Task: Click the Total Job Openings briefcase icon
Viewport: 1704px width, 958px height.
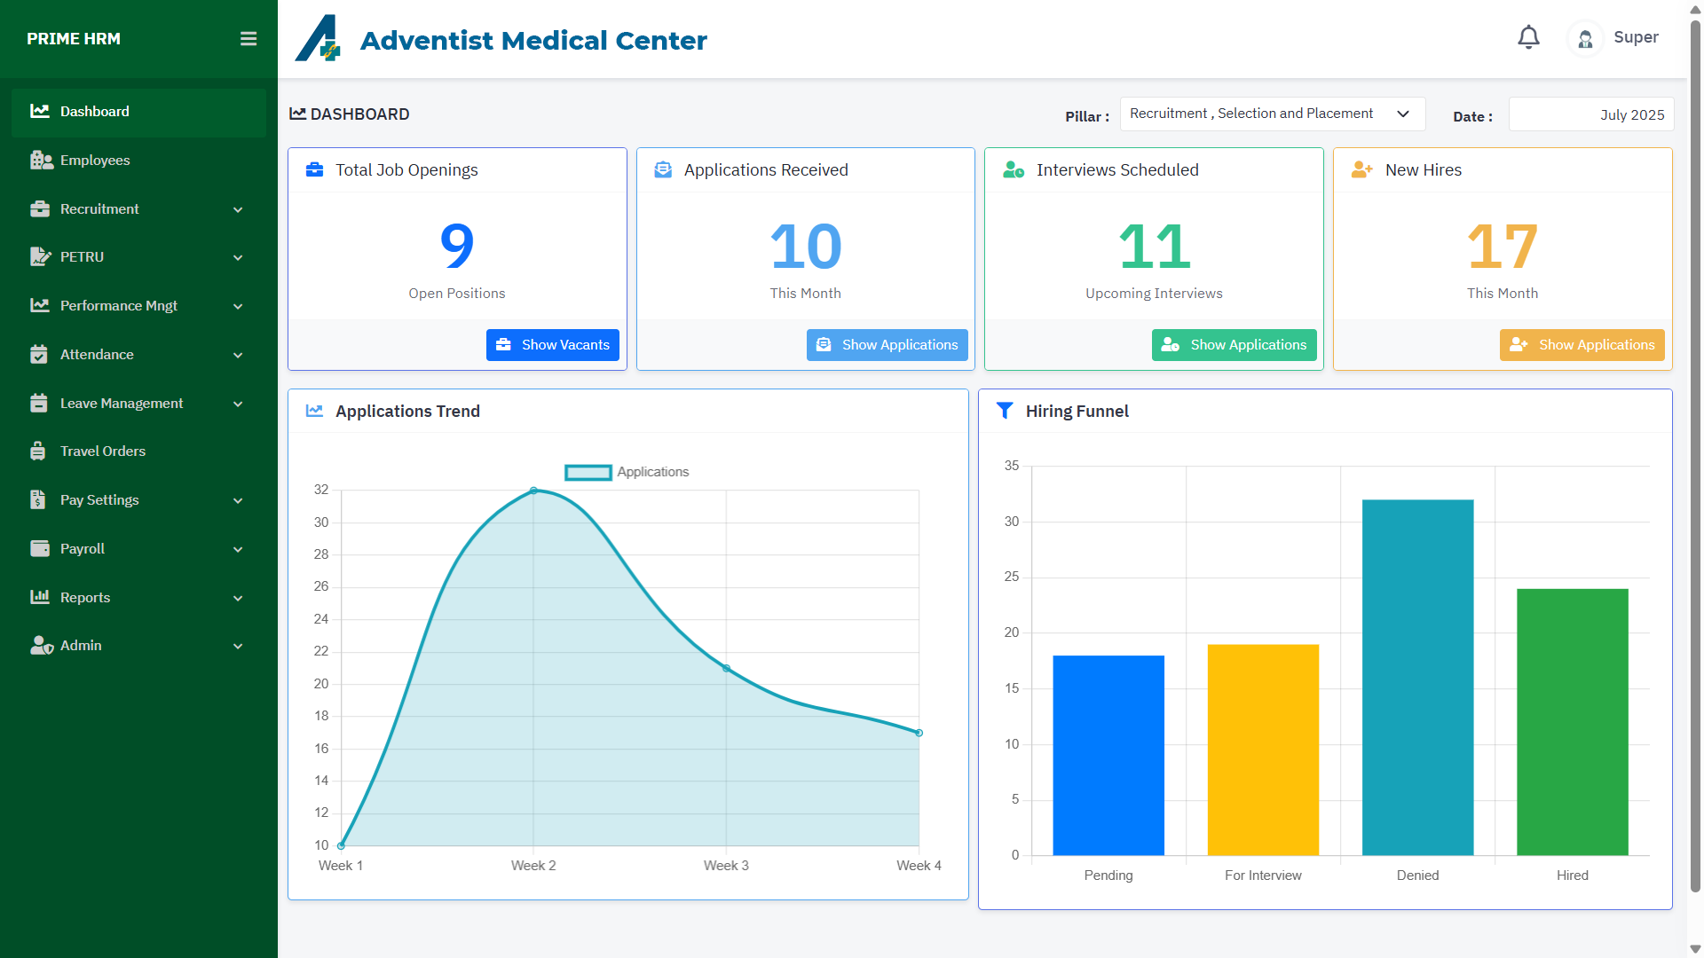Action: pos(314,169)
